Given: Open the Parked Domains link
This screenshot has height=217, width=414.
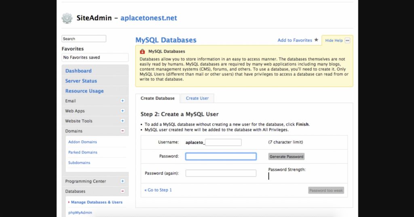Looking at the screenshot, I should pyautogui.click(x=83, y=152).
